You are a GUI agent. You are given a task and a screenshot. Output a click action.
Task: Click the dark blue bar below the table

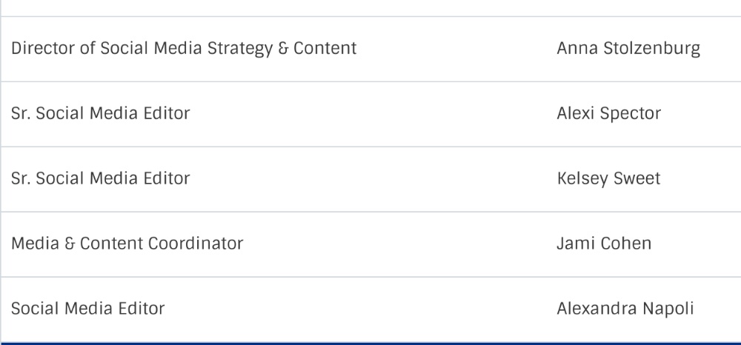370,343
